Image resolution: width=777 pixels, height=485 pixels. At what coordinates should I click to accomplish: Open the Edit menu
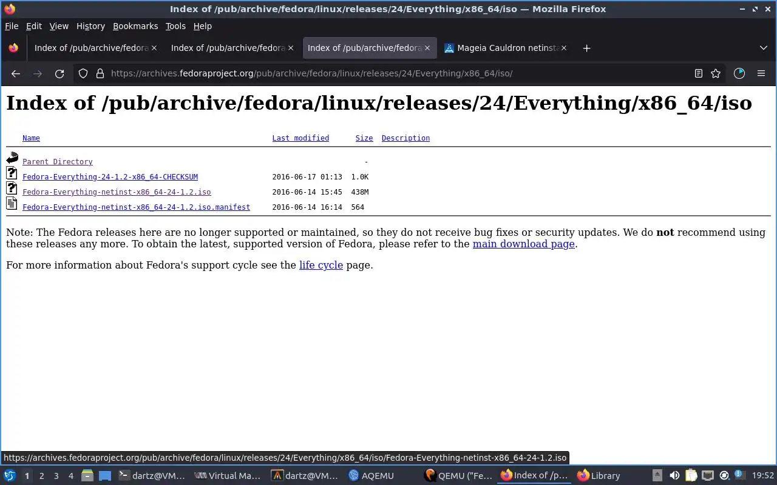tap(34, 26)
